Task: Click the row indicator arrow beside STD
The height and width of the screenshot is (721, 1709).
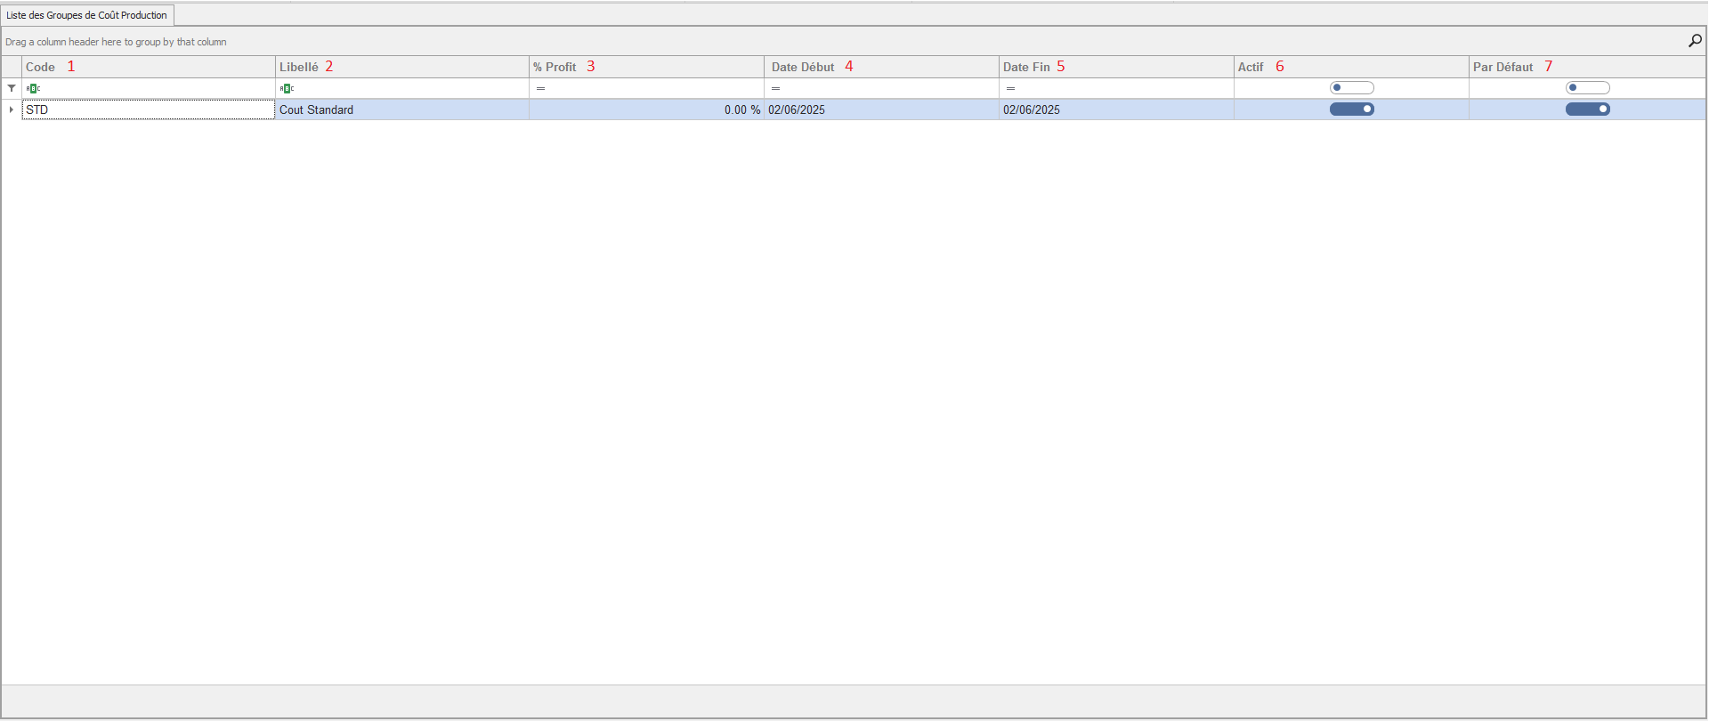Action: point(12,109)
